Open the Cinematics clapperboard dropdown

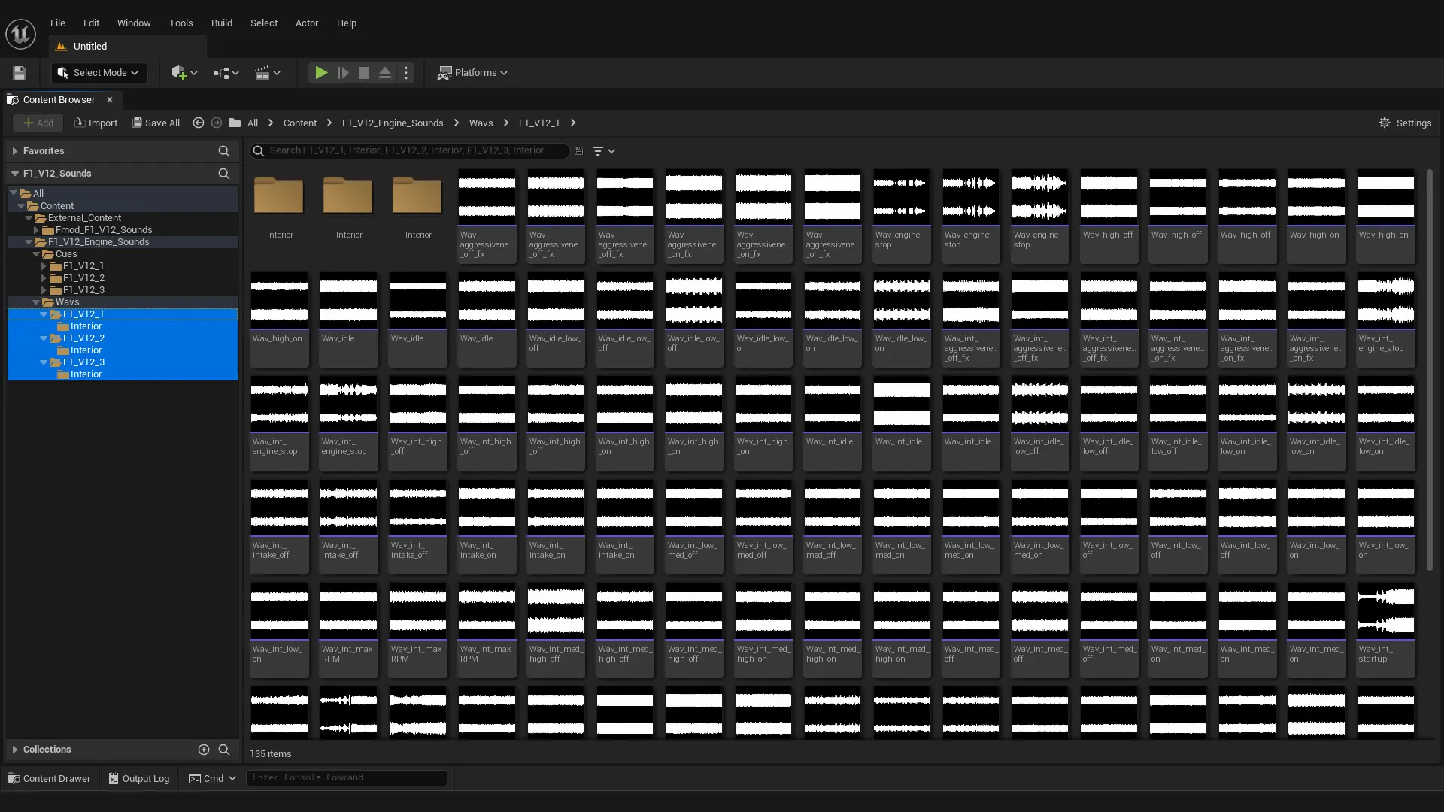point(268,73)
